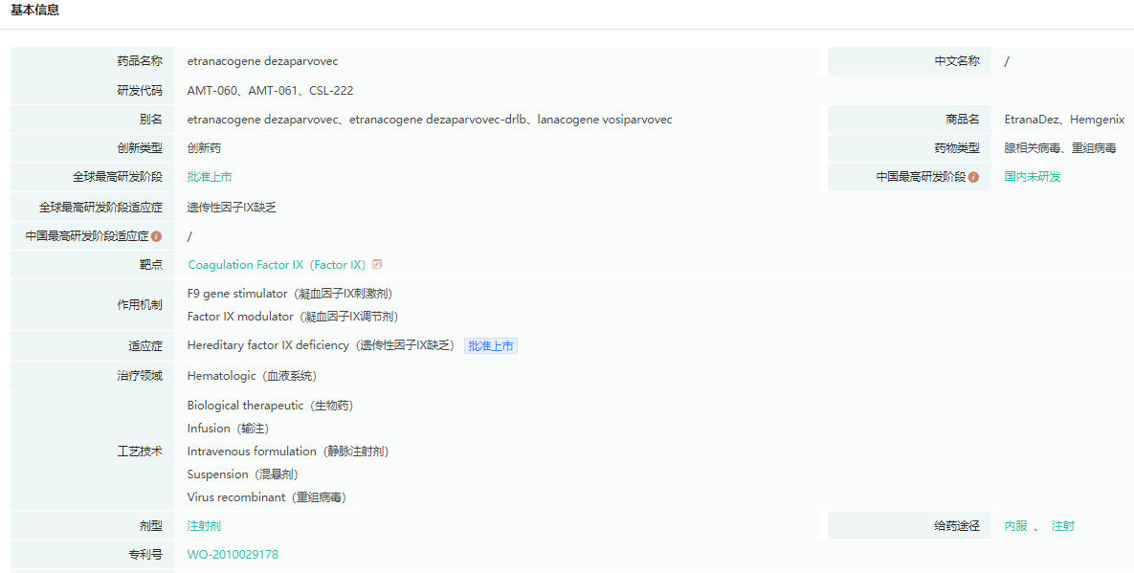Image resolution: width=1134 pixels, height=573 pixels.
Task: Click the 治疗领域 field label
Action: [140, 377]
